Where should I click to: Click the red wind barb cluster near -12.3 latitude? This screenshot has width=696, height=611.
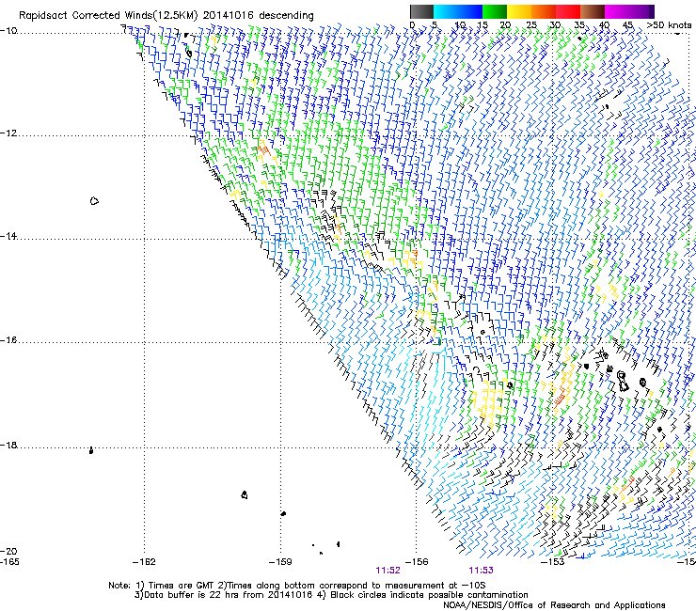[262, 150]
